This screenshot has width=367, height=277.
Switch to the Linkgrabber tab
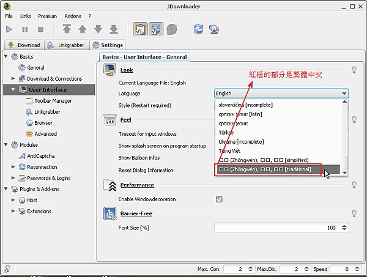click(67, 45)
